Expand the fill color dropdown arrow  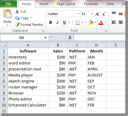[95, 22]
